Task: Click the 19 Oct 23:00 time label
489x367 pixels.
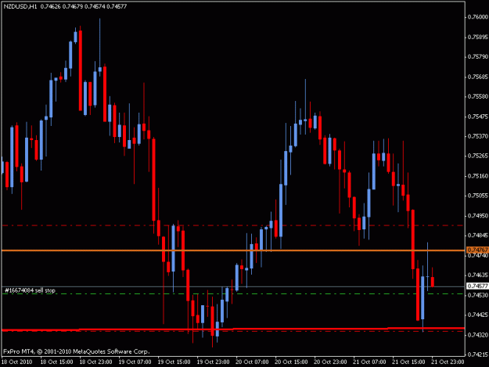Action: click(x=214, y=362)
